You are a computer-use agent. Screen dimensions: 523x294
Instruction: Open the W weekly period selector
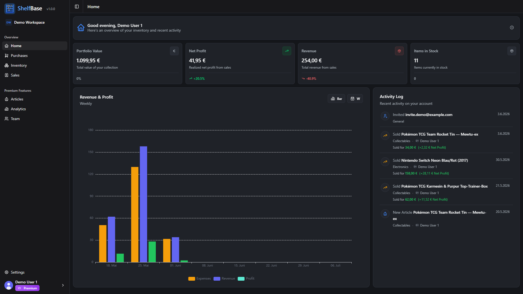click(355, 99)
